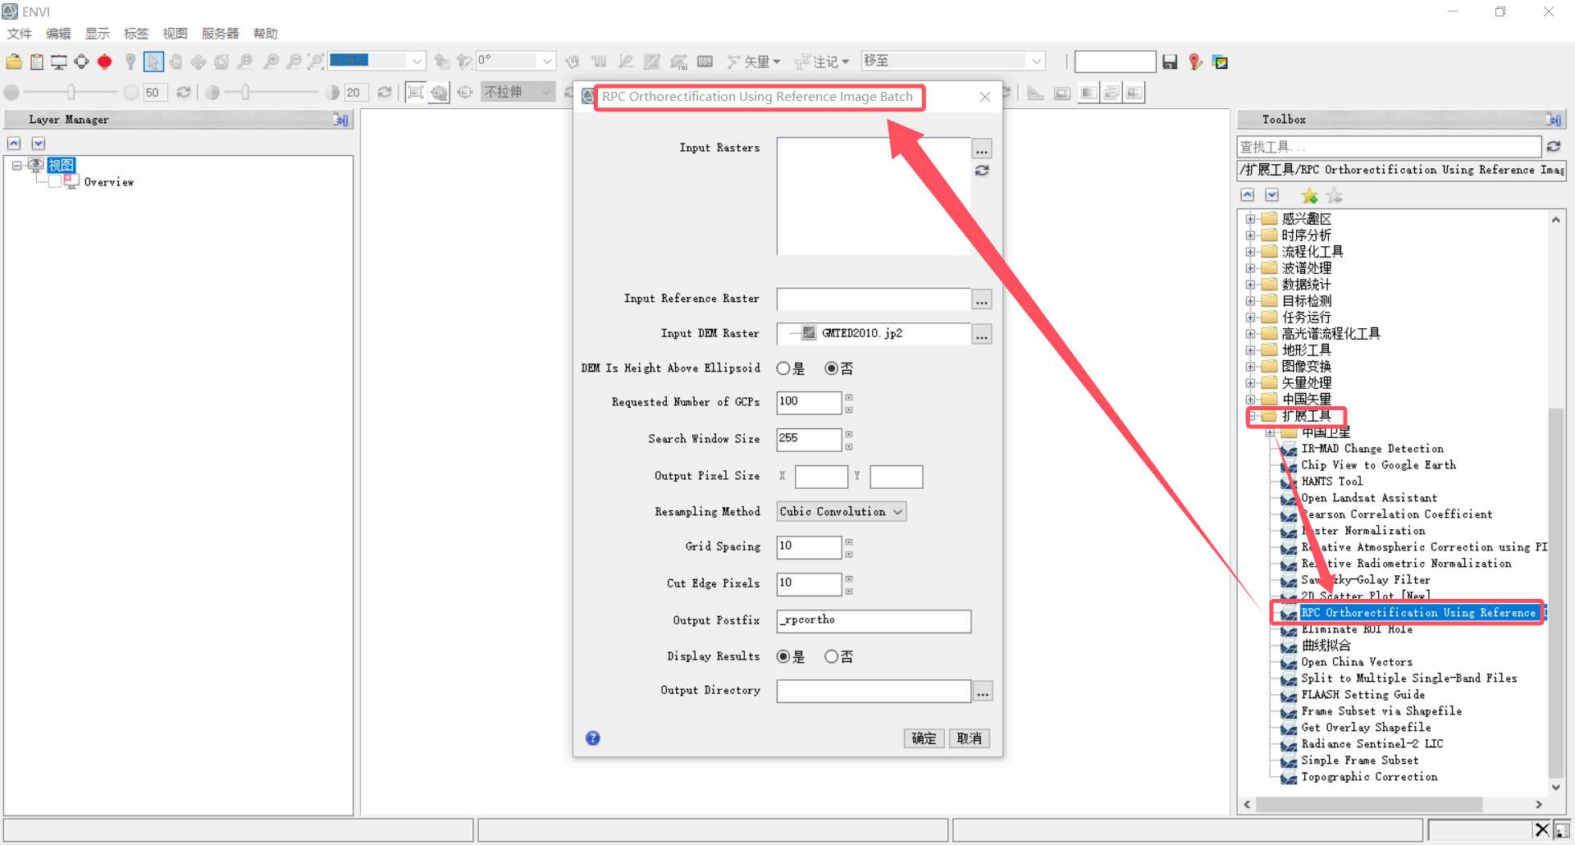
Task: Select 是 for Display Results
Action: pos(783,656)
